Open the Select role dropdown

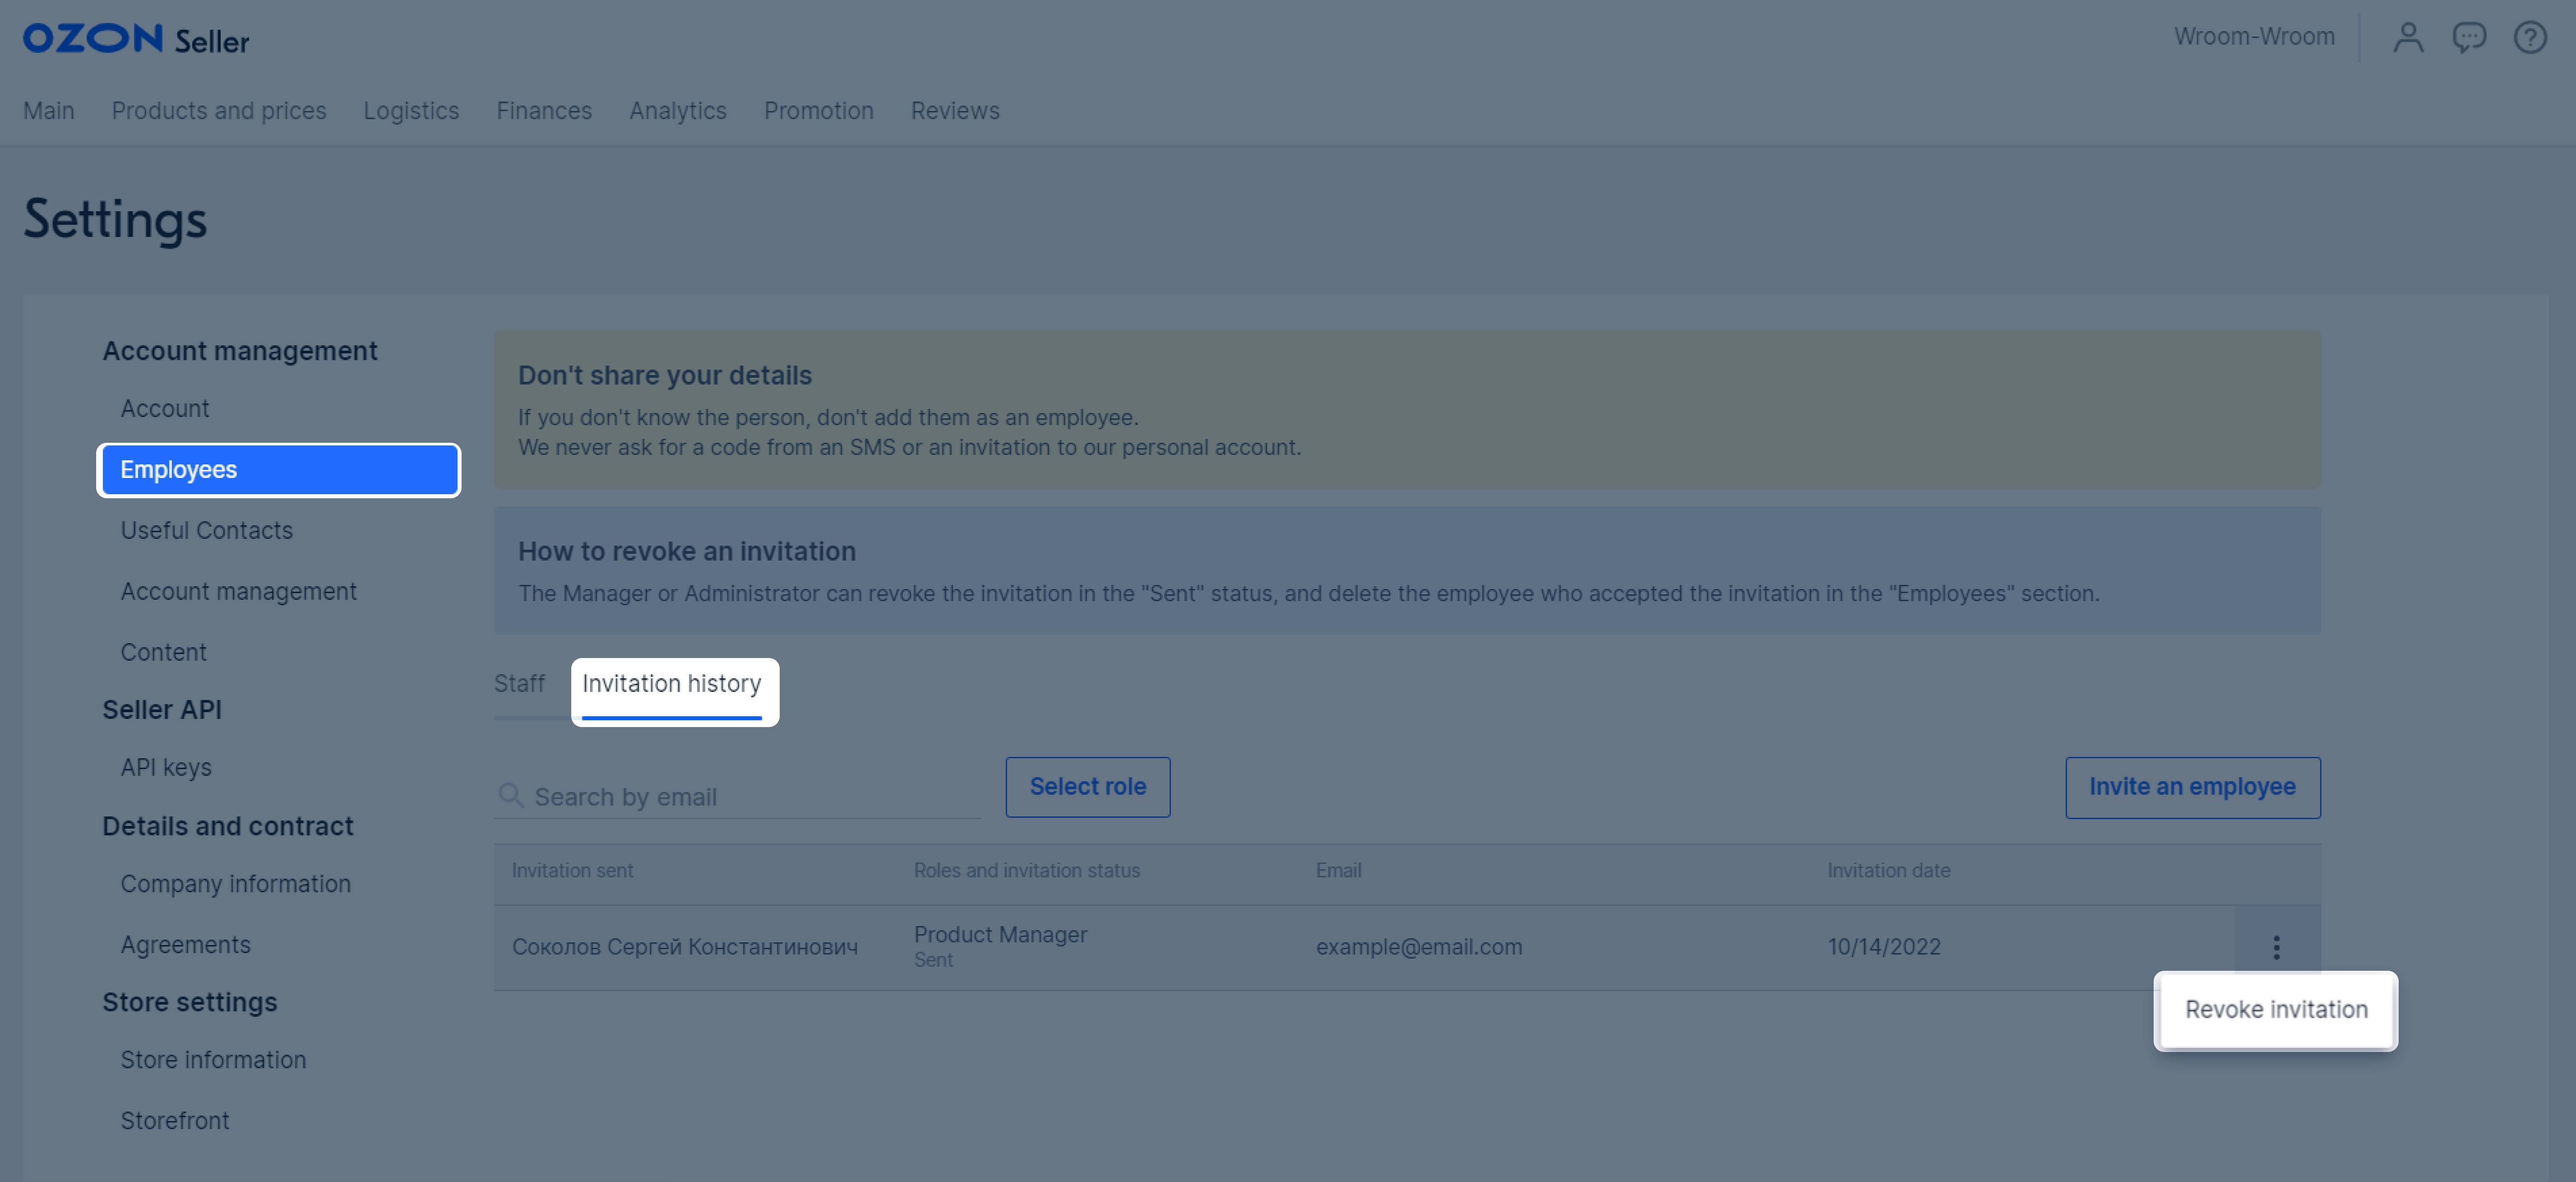click(x=1088, y=787)
